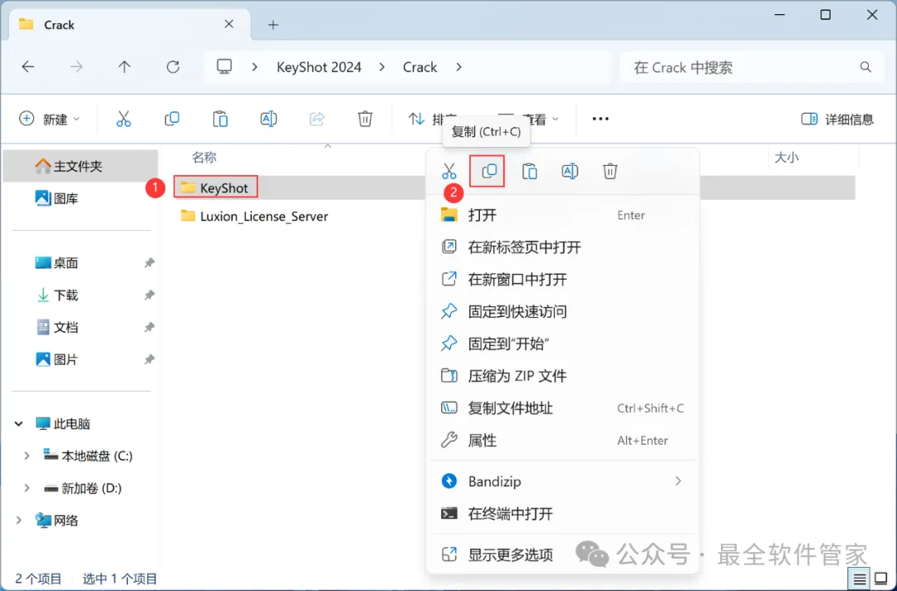897x591 pixels.
Task: Expand the 新加卷 (D:) node
Action: 27,488
